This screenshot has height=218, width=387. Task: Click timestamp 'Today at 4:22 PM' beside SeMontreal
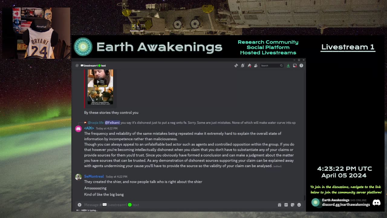pyautogui.click(x=116, y=177)
